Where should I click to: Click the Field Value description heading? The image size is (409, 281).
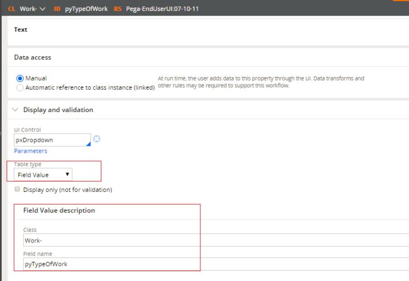pyautogui.click(x=59, y=210)
